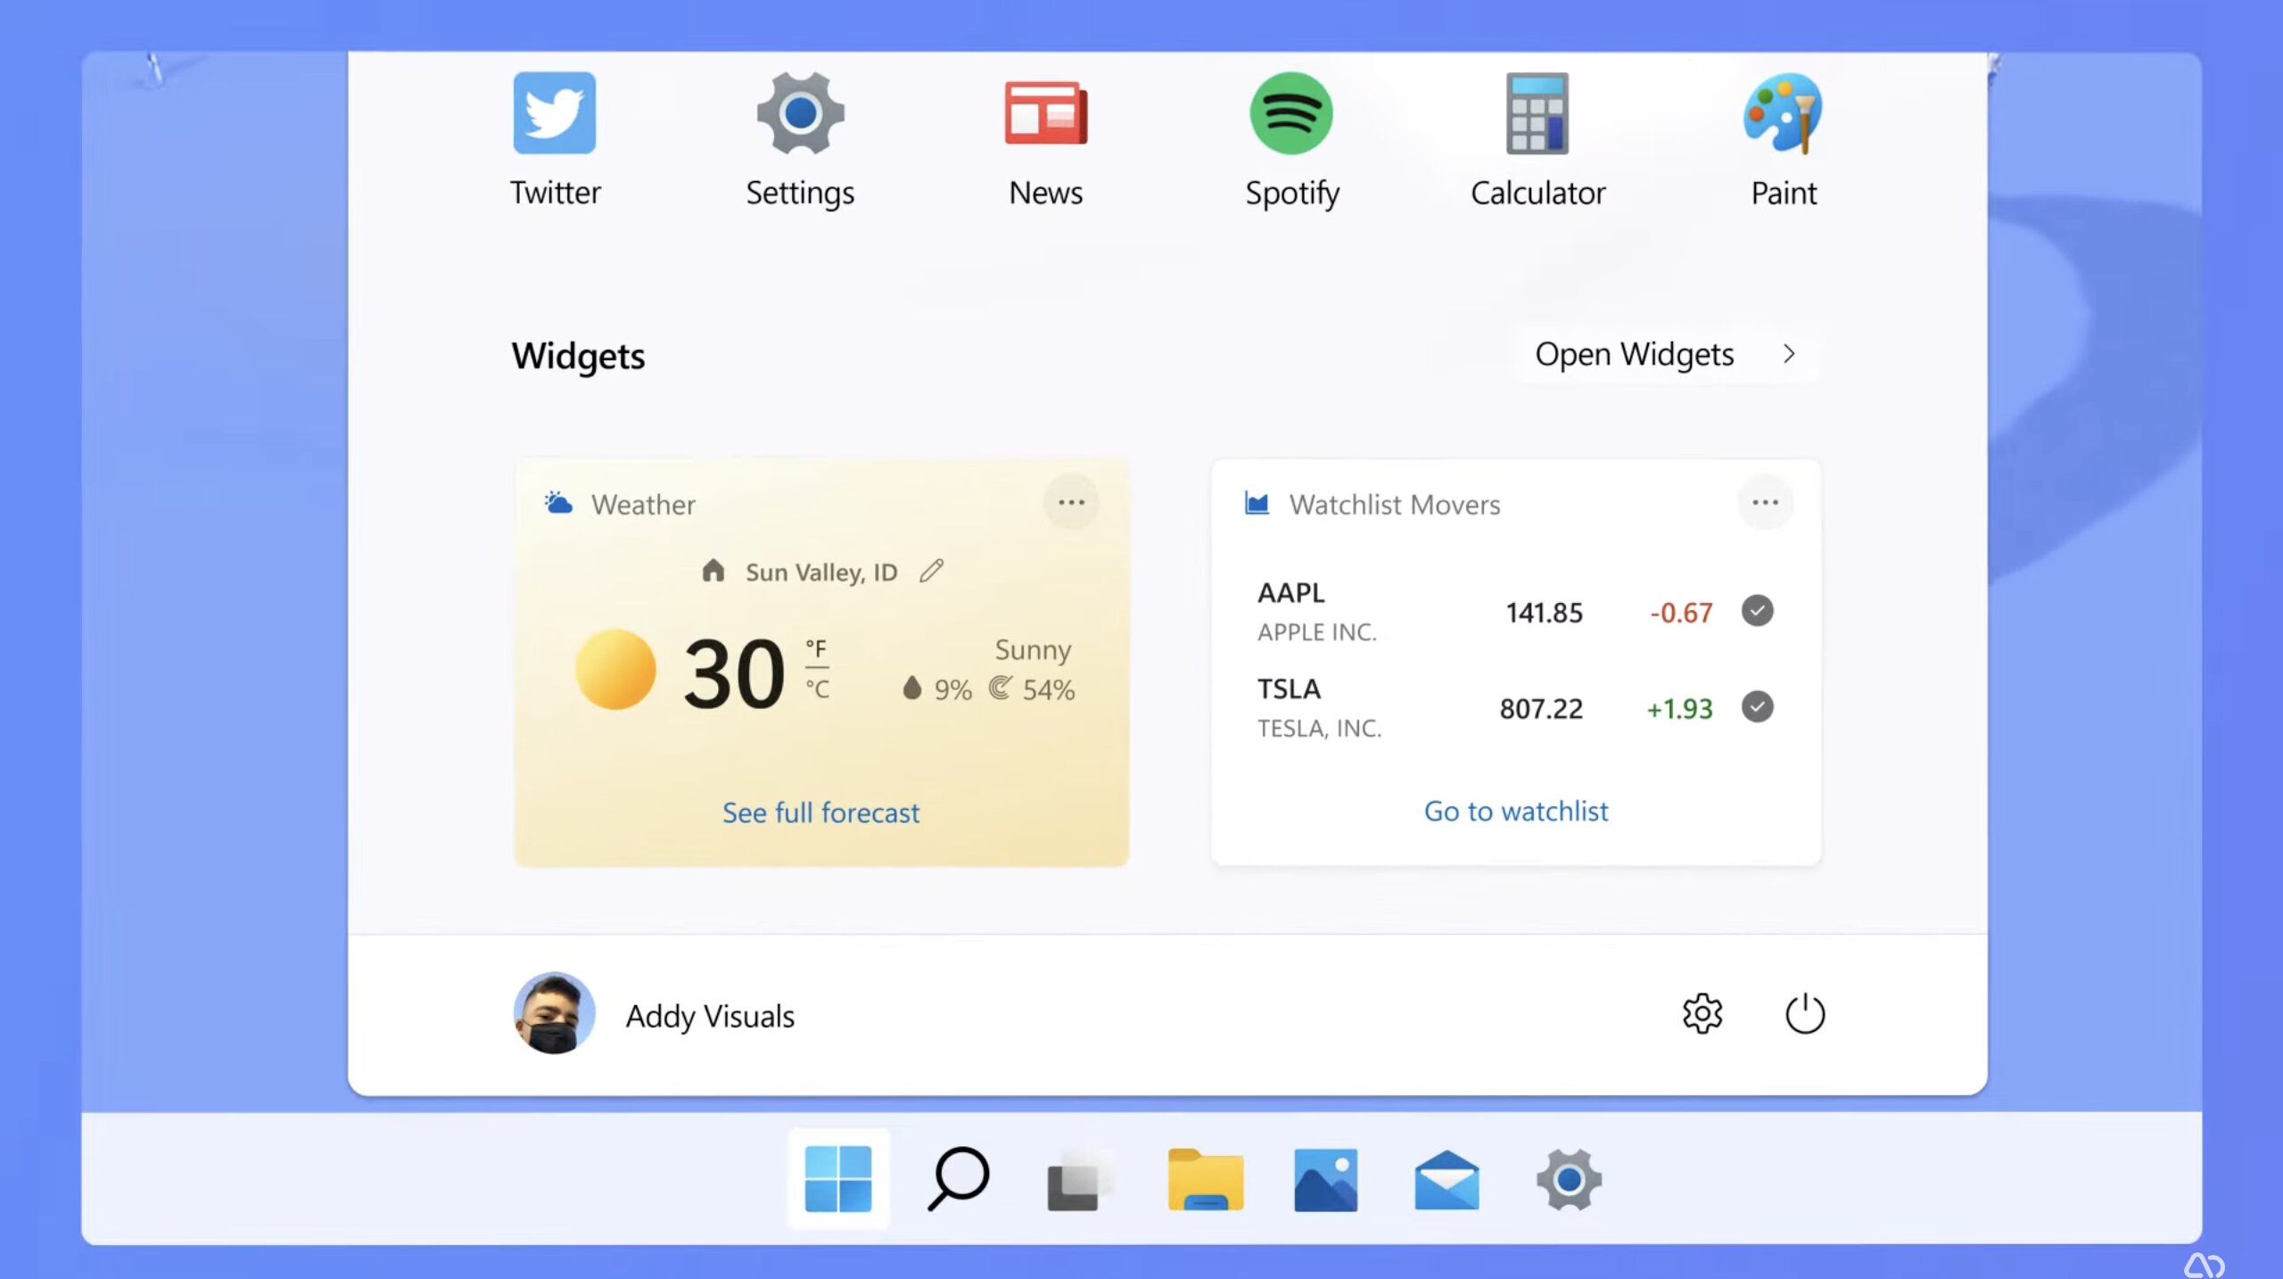This screenshot has height=1279, width=2283.
Task: Click the Windows Start button on taskbar
Action: point(838,1179)
